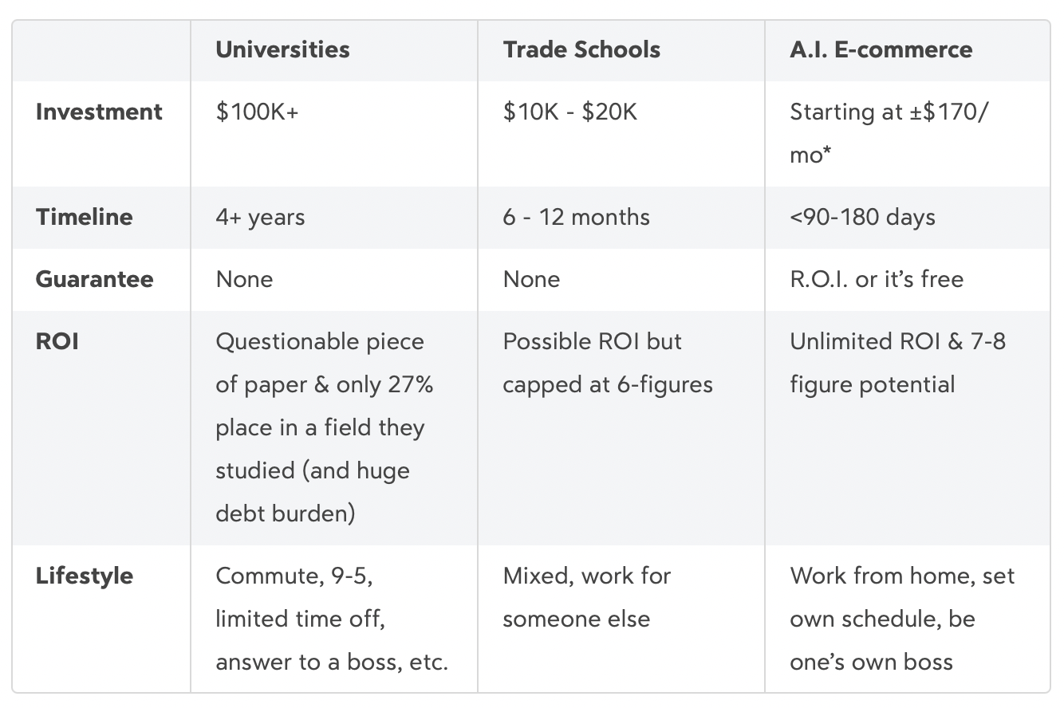This screenshot has width=1064, height=708.
Task: Select the Lifestyle row label
Action: click(x=84, y=576)
